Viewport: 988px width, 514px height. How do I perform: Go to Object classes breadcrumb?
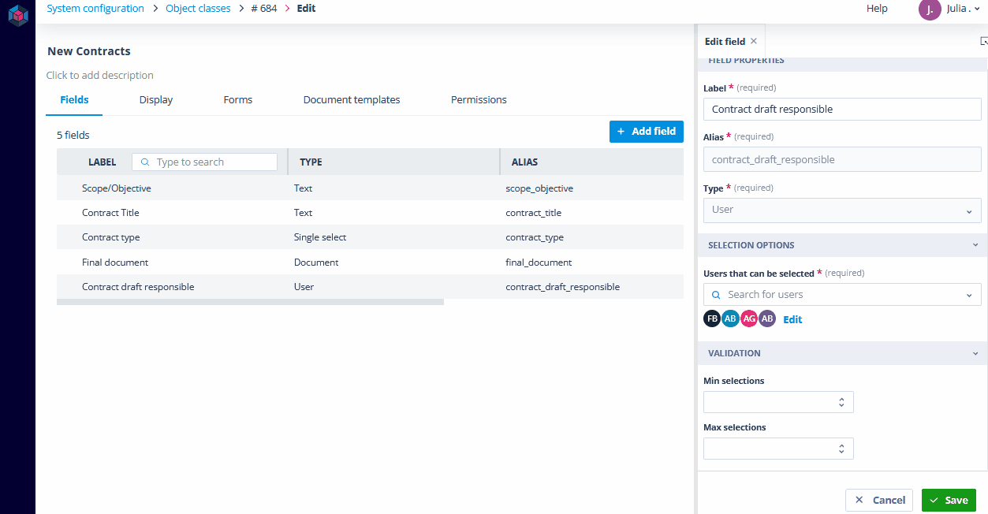click(x=198, y=9)
